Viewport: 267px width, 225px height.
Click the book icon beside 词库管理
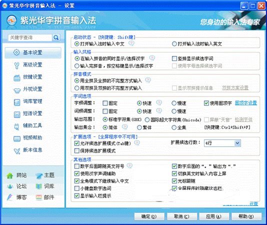(x=17, y=102)
